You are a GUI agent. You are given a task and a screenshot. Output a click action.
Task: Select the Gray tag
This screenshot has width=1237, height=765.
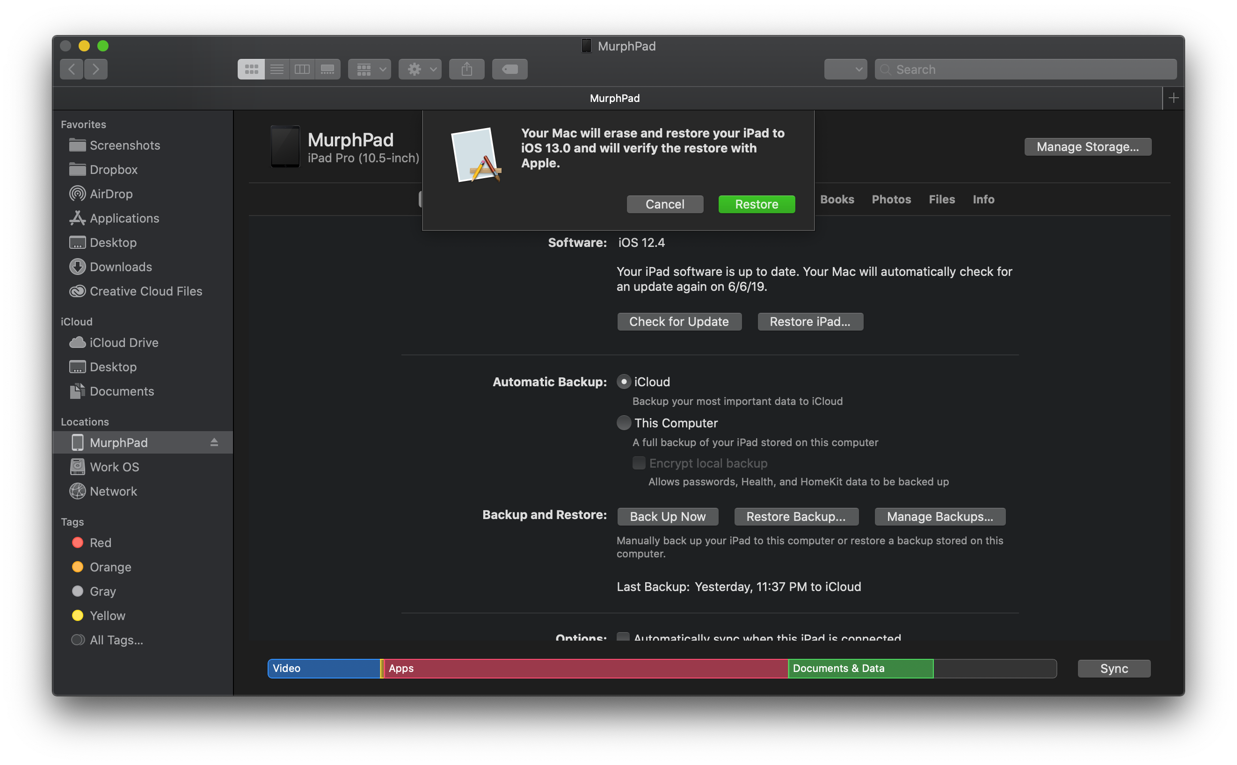click(143, 592)
